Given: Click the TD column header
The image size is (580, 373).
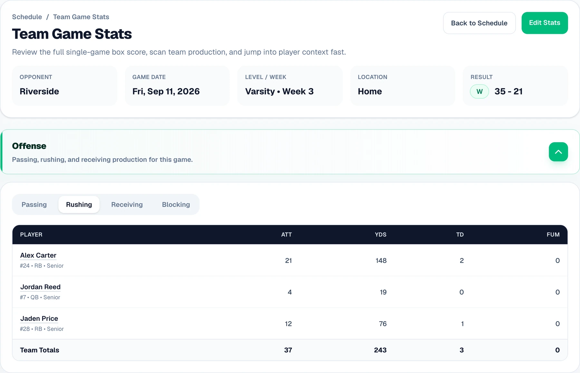Looking at the screenshot, I should coord(460,235).
